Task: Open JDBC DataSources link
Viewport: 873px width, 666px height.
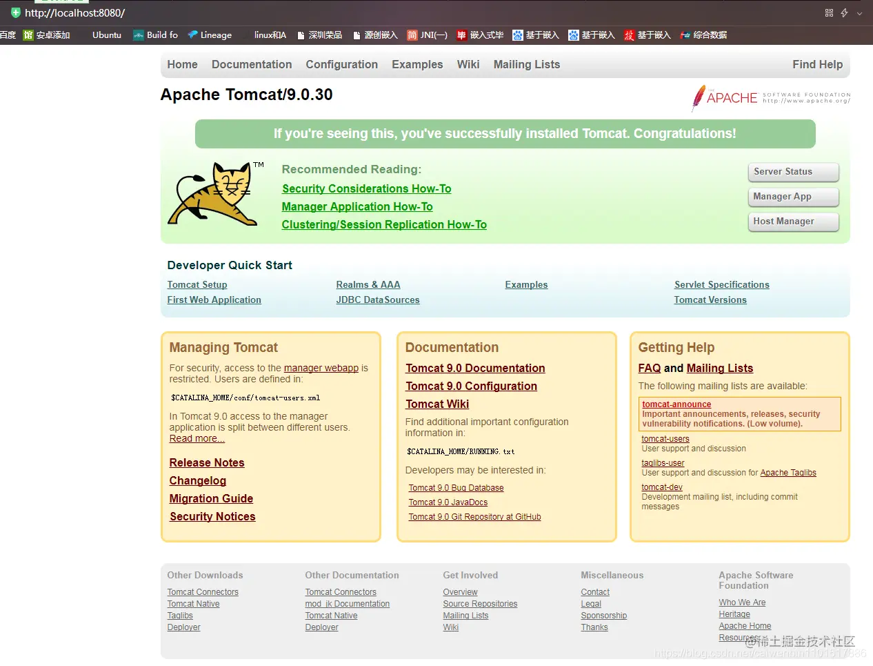Action: (377, 300)
